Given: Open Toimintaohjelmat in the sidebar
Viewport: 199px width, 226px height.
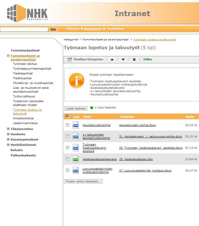Looking at the screenshot, I should point(25,50).
